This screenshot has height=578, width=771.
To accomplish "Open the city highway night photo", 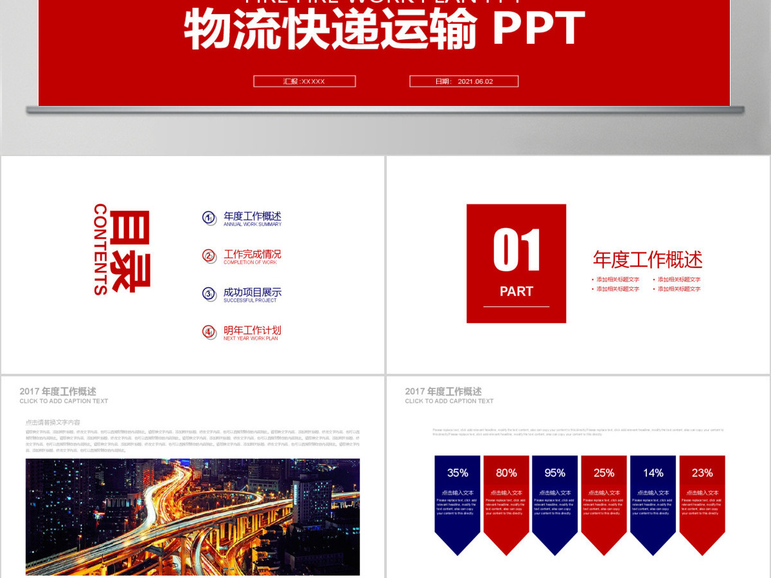I will pos(193,517).
